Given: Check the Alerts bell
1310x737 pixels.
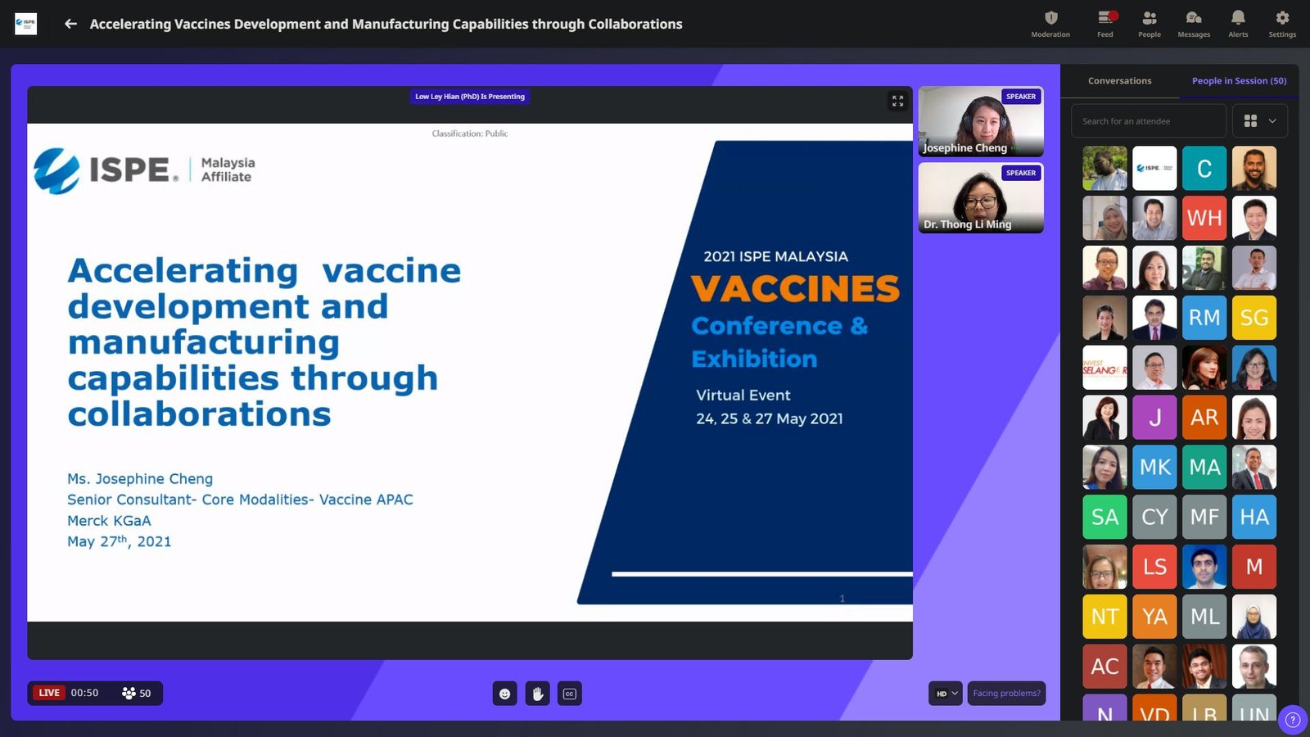Looking at the screenshot, I should click(1238, 23).
